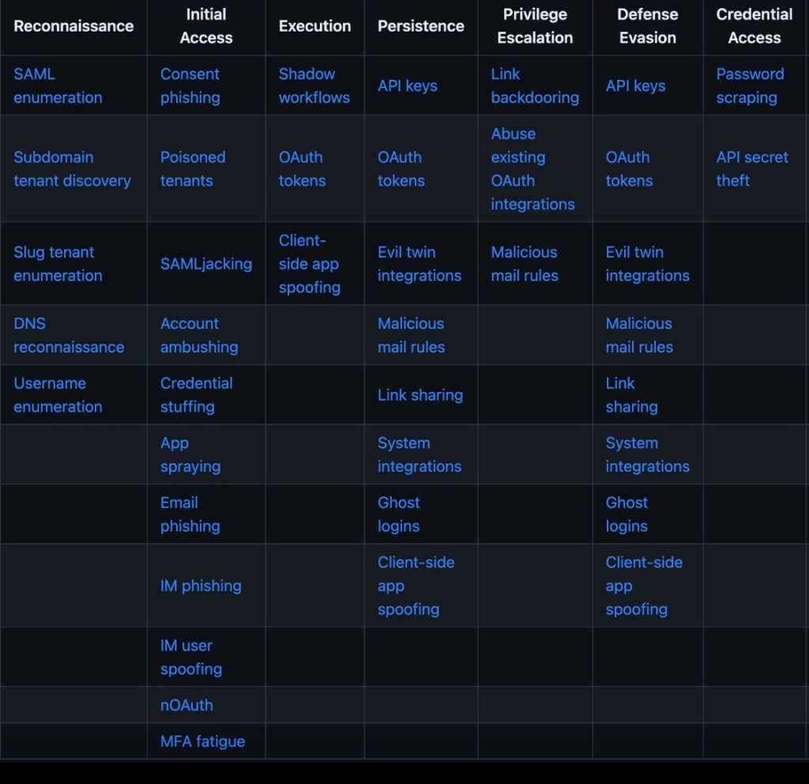Screen dimensions: 809x784
Task: Click the Initial Access column header
Action: 206,26
